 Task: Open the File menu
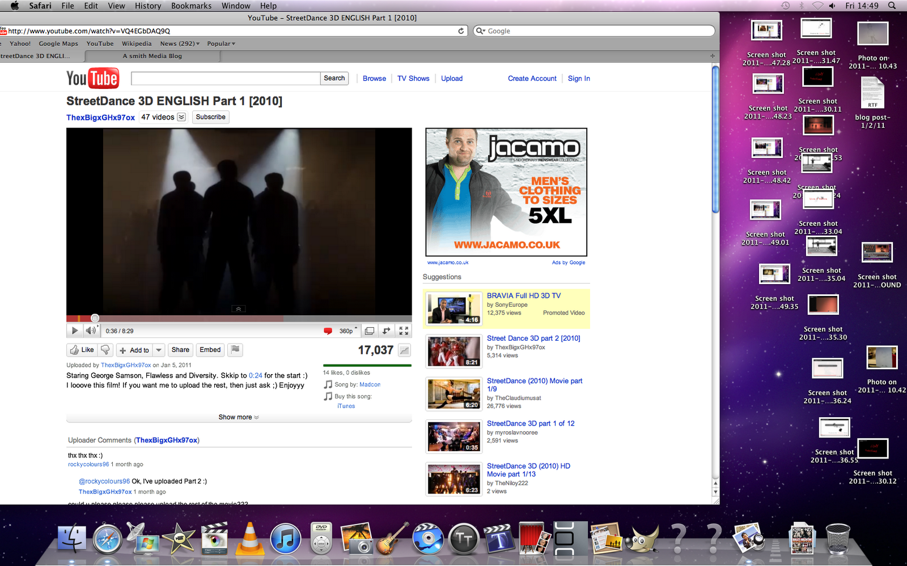point(68,6)
